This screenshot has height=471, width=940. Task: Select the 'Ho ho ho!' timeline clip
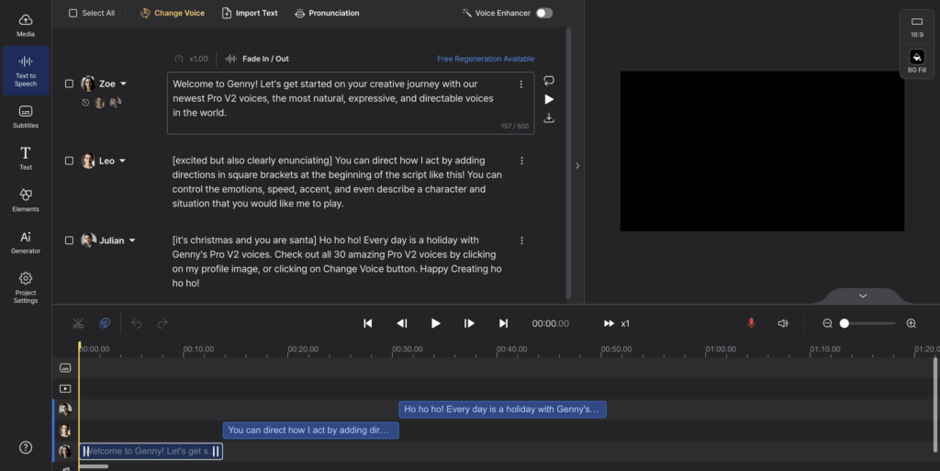(x=502, y=409)
